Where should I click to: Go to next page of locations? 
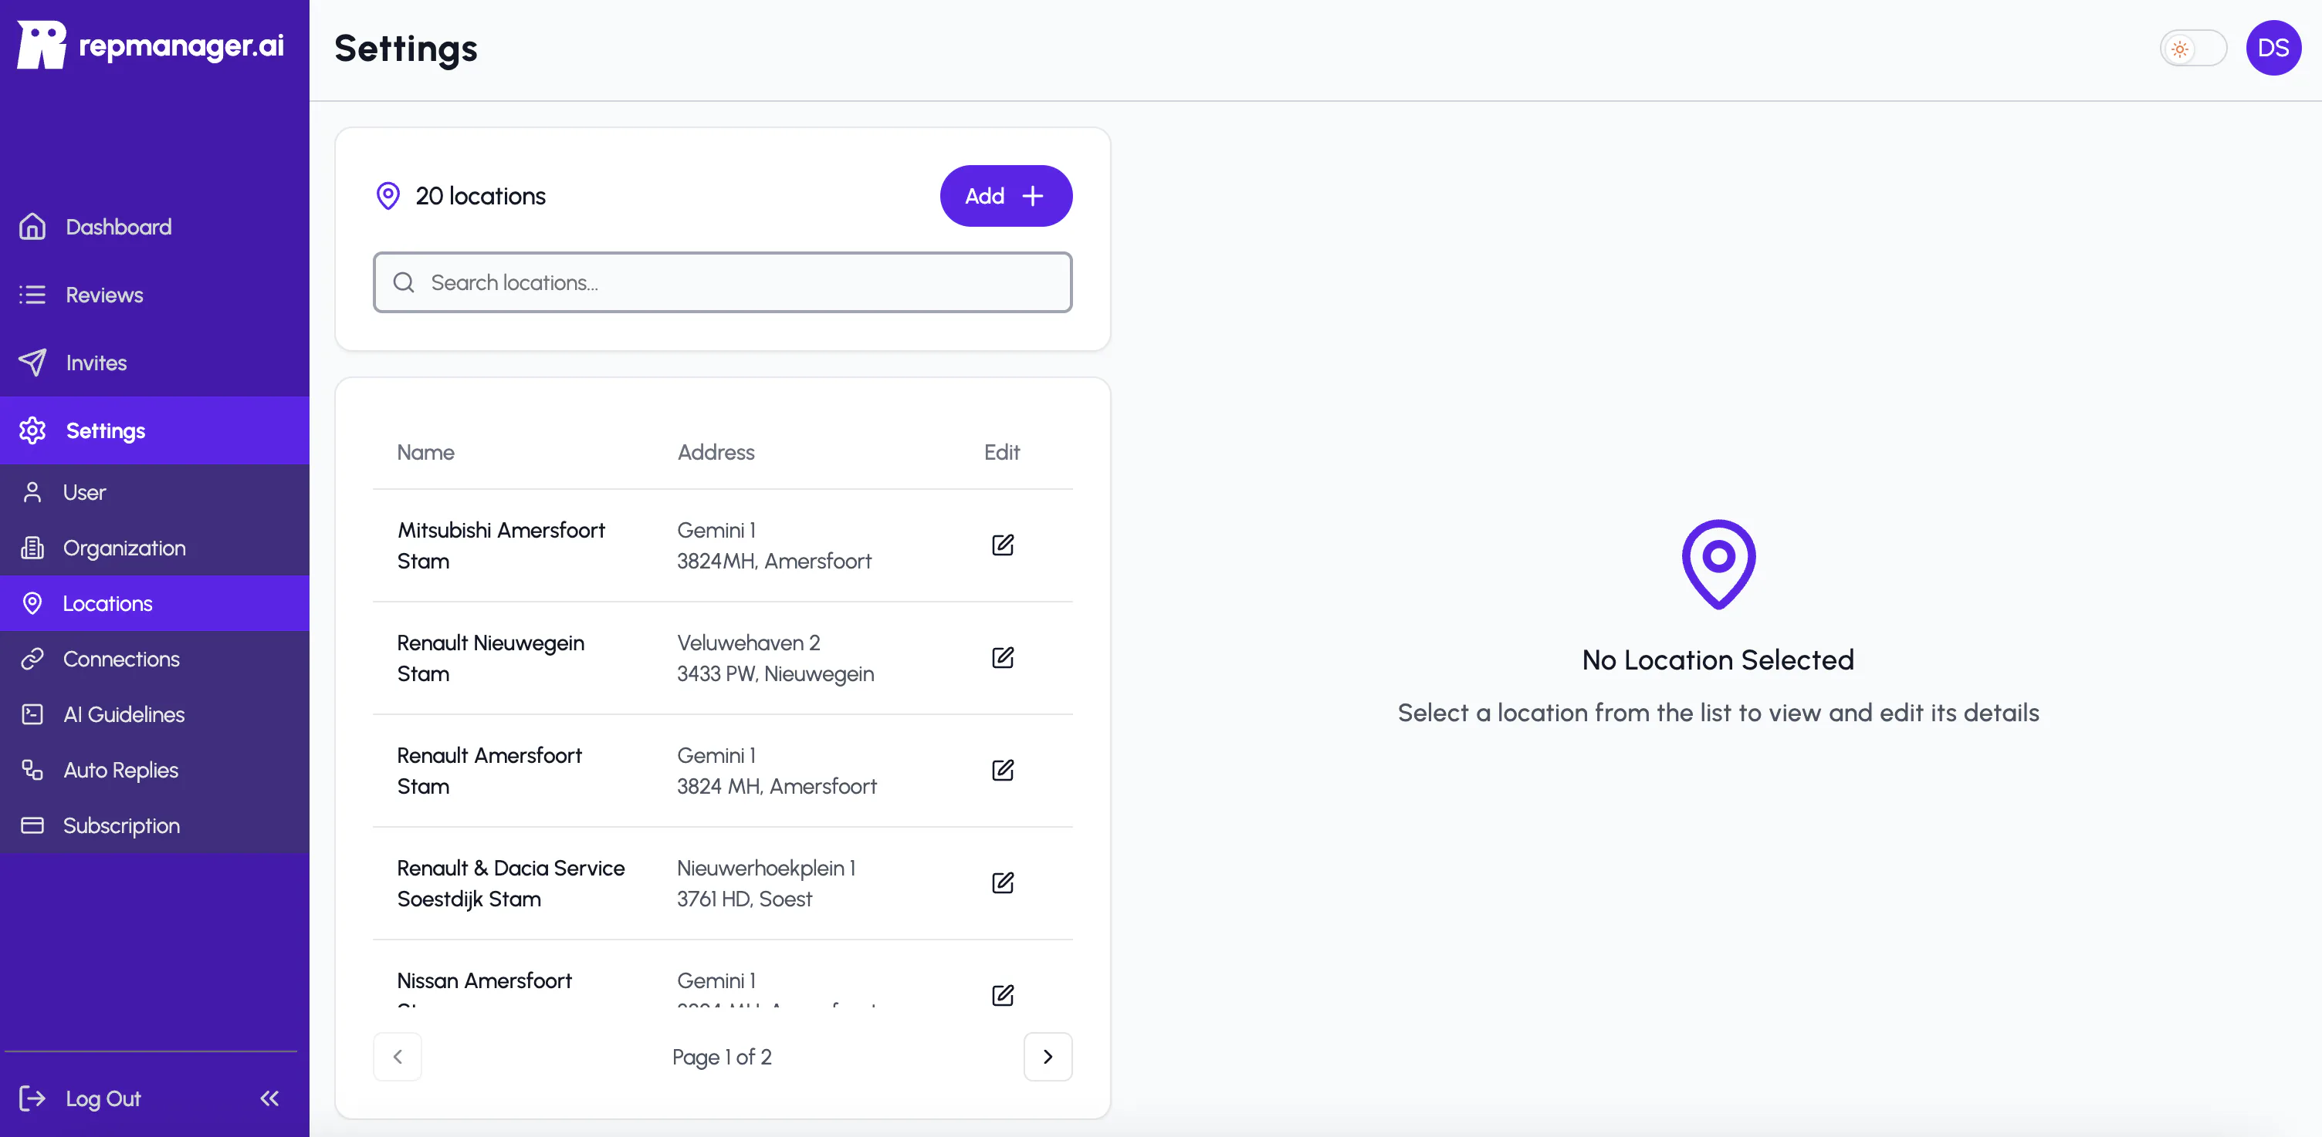tap(1048, 1057)
